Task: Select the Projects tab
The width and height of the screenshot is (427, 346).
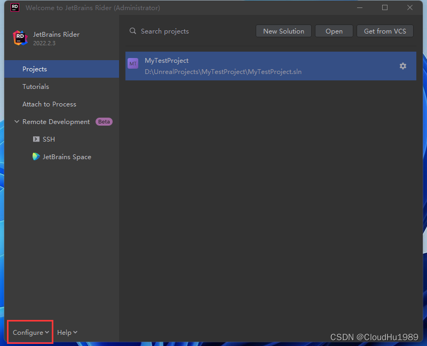Action: coord(62,69)
